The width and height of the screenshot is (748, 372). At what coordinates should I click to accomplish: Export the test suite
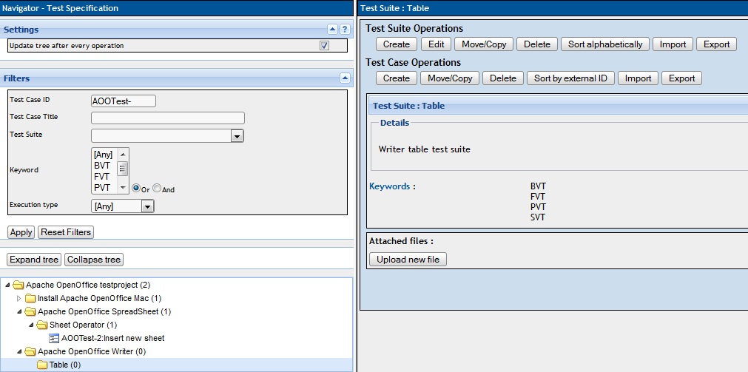(x=716, y=44)
